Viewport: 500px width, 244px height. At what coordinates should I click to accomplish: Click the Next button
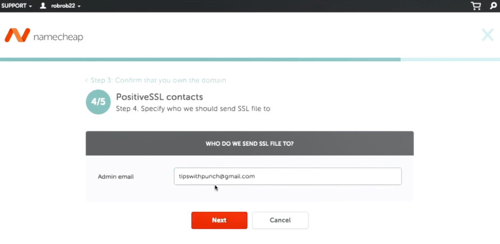(x=219, y=221)
